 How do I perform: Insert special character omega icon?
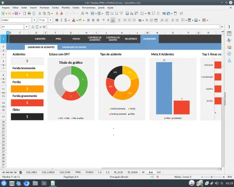(x=142, y=14)
